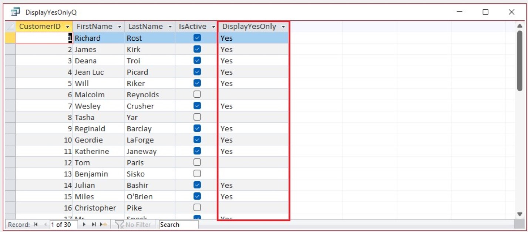Enable IsActive for Tom Paris
Image resolution: width=528 pixels, height=232 pixels.
197,162
